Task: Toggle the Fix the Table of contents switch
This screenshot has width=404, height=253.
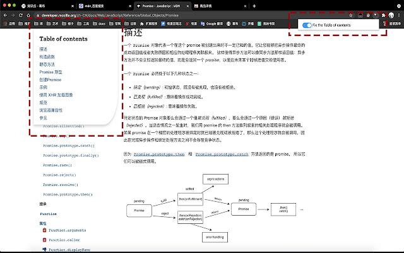Action: (x=307, y=25)
